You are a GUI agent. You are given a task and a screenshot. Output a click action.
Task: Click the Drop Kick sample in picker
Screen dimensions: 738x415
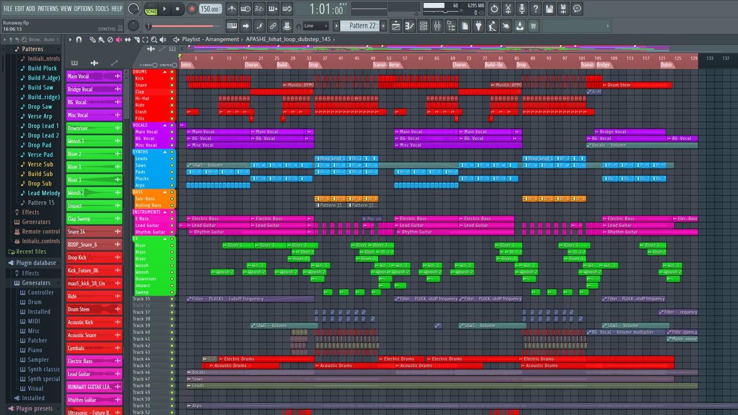95,258
